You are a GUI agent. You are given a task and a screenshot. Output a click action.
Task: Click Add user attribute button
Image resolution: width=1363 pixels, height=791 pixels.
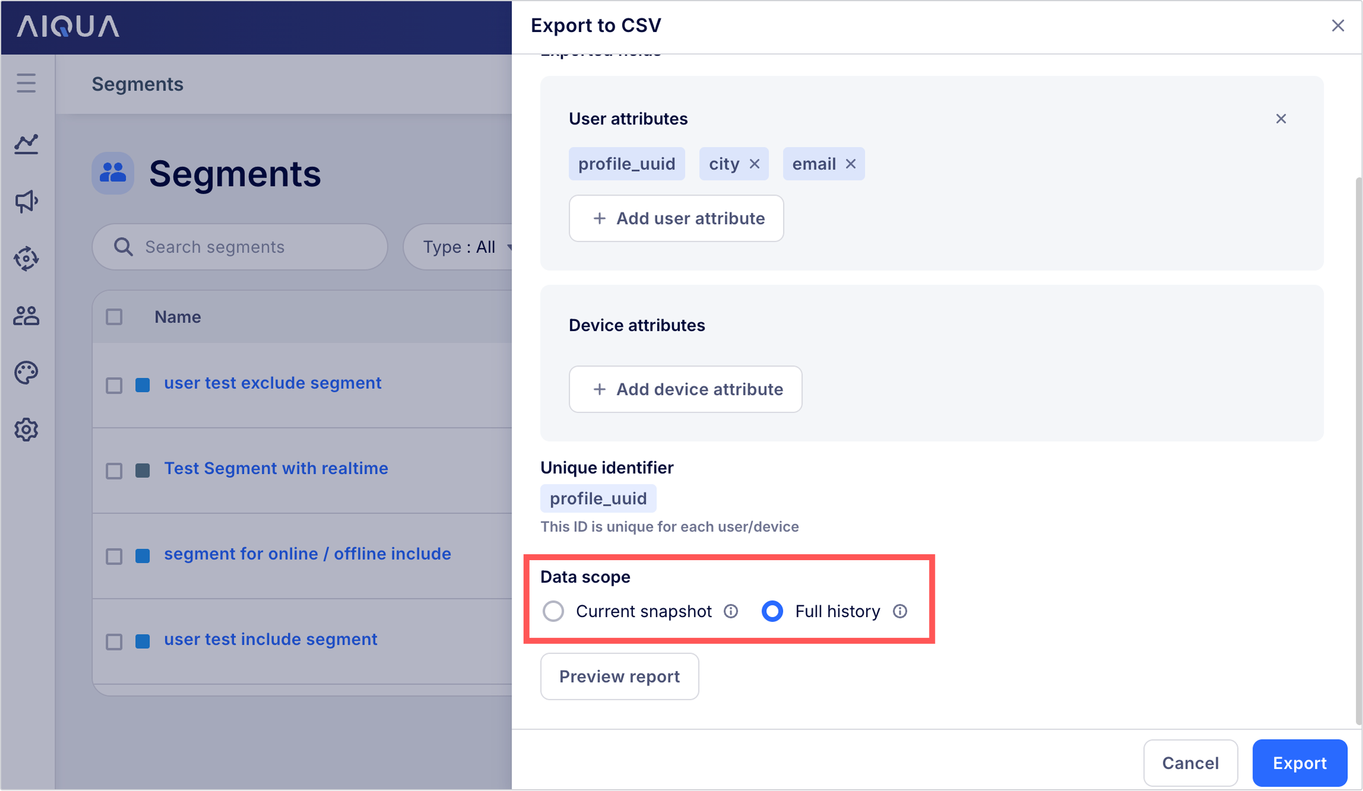[676, 218]
